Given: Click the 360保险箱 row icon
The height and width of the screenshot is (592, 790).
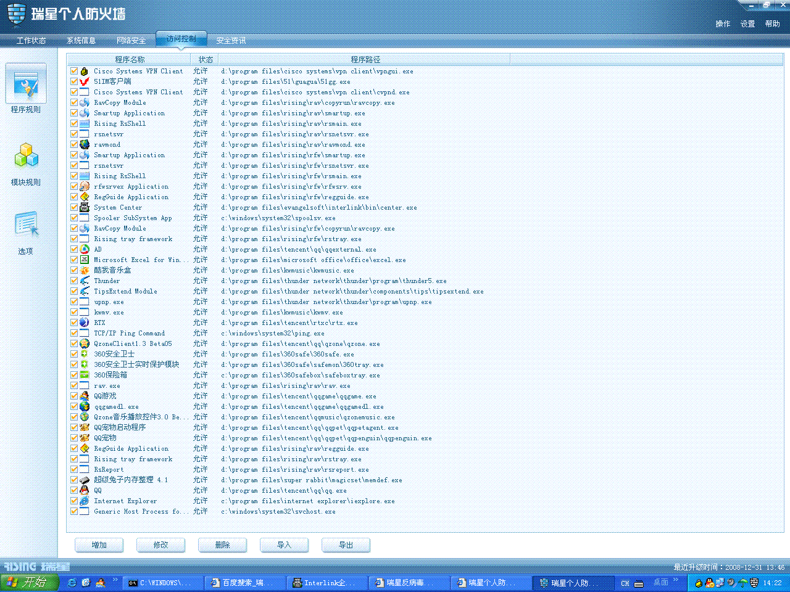Looking at the screenshot, I should (85, 375).
